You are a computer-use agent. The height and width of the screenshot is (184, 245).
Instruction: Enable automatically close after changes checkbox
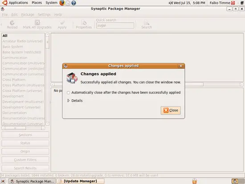tap(68, 93)
